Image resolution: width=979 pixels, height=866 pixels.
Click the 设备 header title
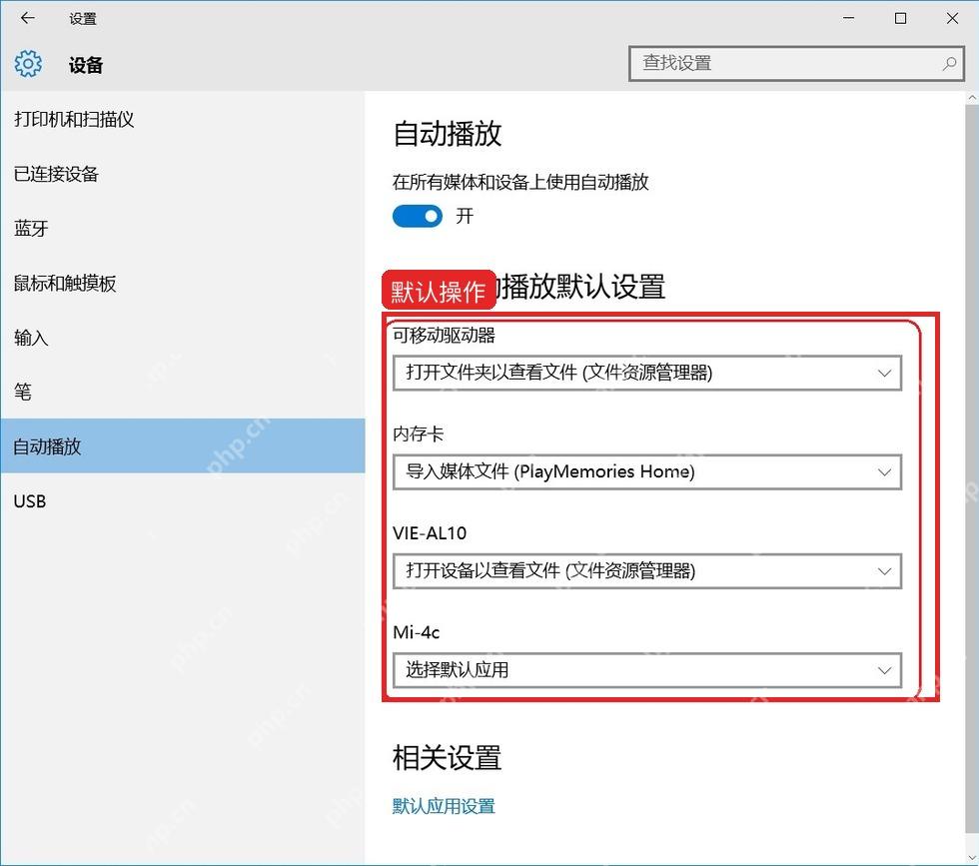click(86, 65)
